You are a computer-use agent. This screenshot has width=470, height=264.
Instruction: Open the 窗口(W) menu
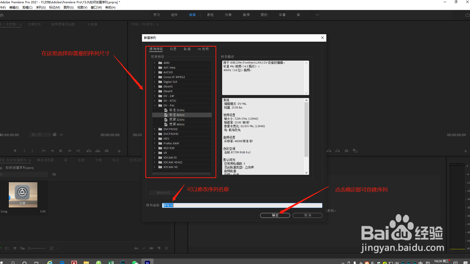97,7
